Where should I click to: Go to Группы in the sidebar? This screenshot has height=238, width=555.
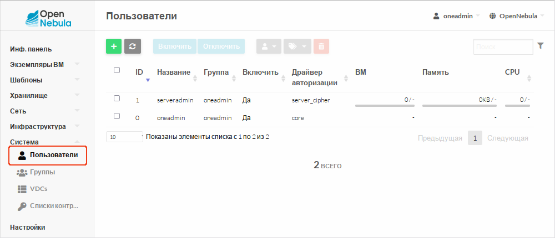pos(42,172)
